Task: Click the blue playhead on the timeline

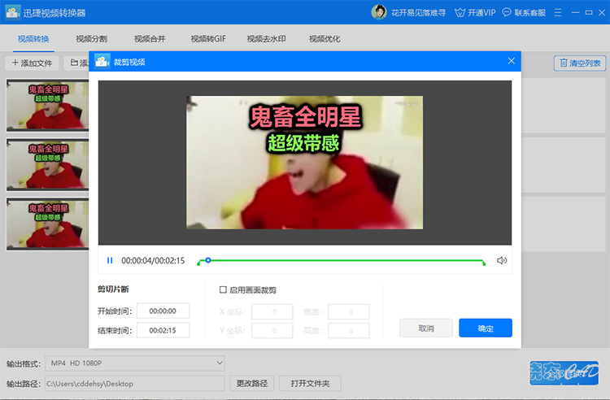Action: coord(208,260)
